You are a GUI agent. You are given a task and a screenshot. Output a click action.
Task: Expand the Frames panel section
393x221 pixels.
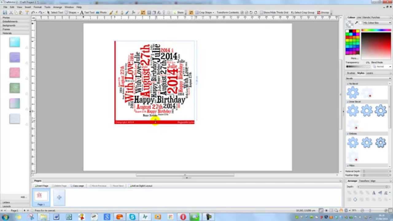click(15, 29)
